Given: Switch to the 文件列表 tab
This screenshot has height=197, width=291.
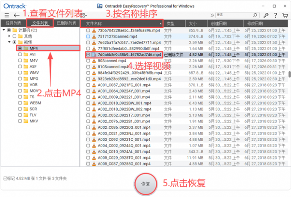Looking at the screenshot, I should (x=40, y=23).
